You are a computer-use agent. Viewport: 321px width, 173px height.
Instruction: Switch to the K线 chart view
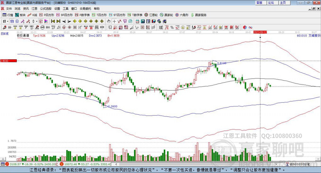pyautogui.click(x=32, y=15)
